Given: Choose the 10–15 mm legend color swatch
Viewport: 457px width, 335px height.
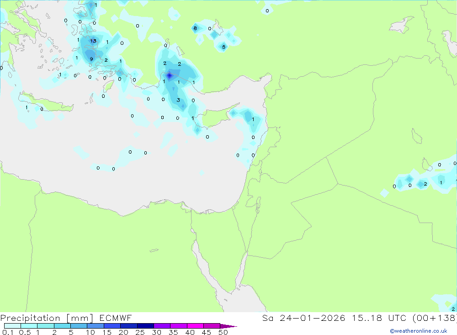Looking at the screenshot, I should click(x=96, y=326).
